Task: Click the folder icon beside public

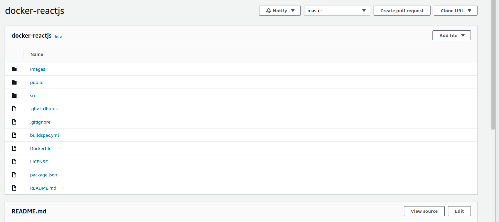Action: pos(14,82)
